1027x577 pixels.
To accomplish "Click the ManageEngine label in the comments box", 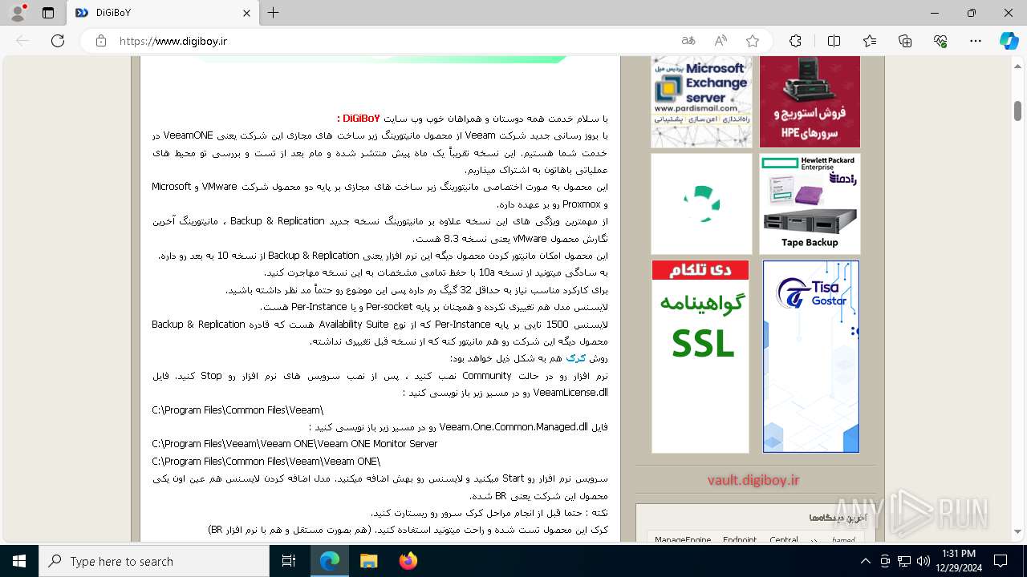I will pos(683,540).
